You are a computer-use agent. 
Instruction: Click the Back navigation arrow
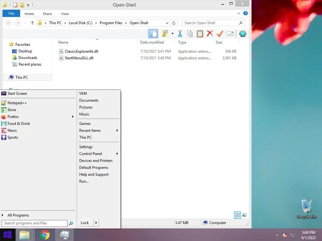tap(8, 23)
